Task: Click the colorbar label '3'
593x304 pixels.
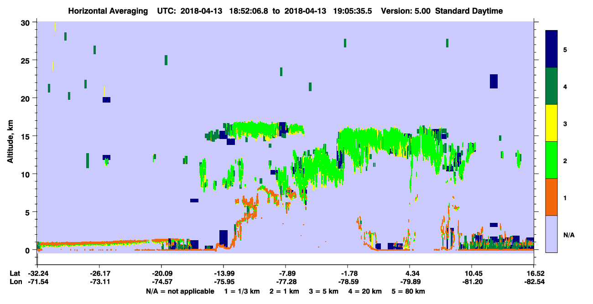Action: point(565,124)
